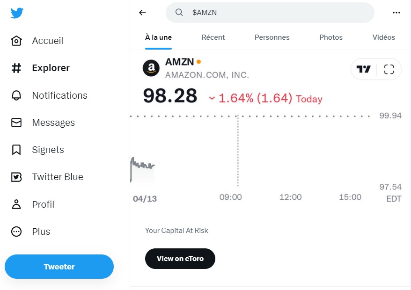Switch to the Personnes tab
Viewport: 411px width, 290px height.
point(272,37)
